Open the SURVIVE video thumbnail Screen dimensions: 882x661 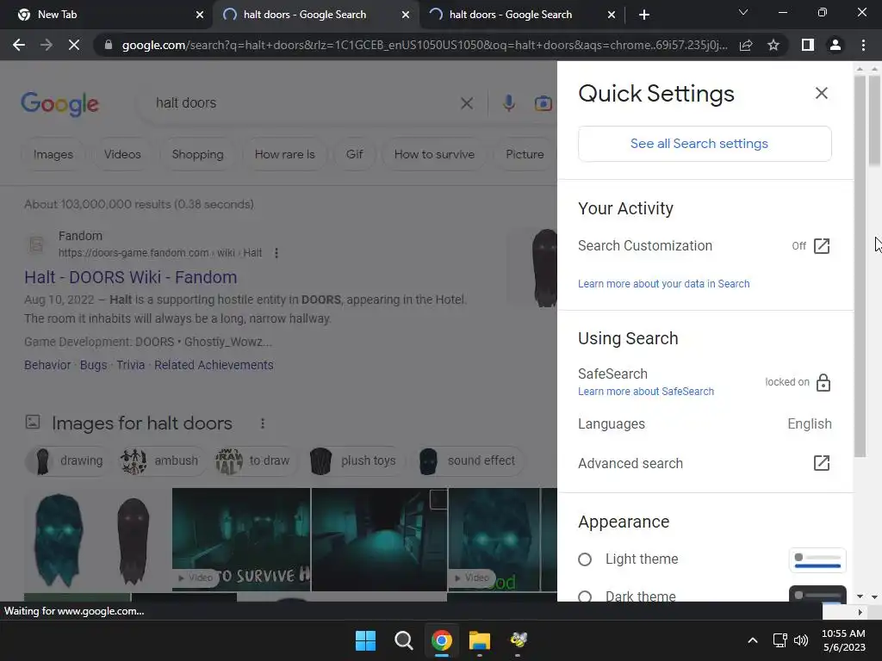tap(241, 540)
